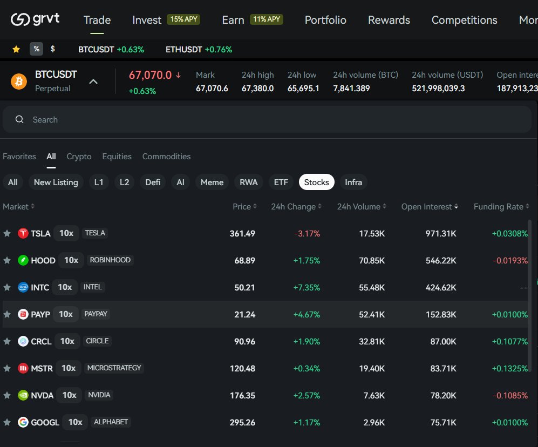The height and width of the screenshot is (447, 538).
Task: Switch to the Commodities tab
Action: (x=166, y=157)
